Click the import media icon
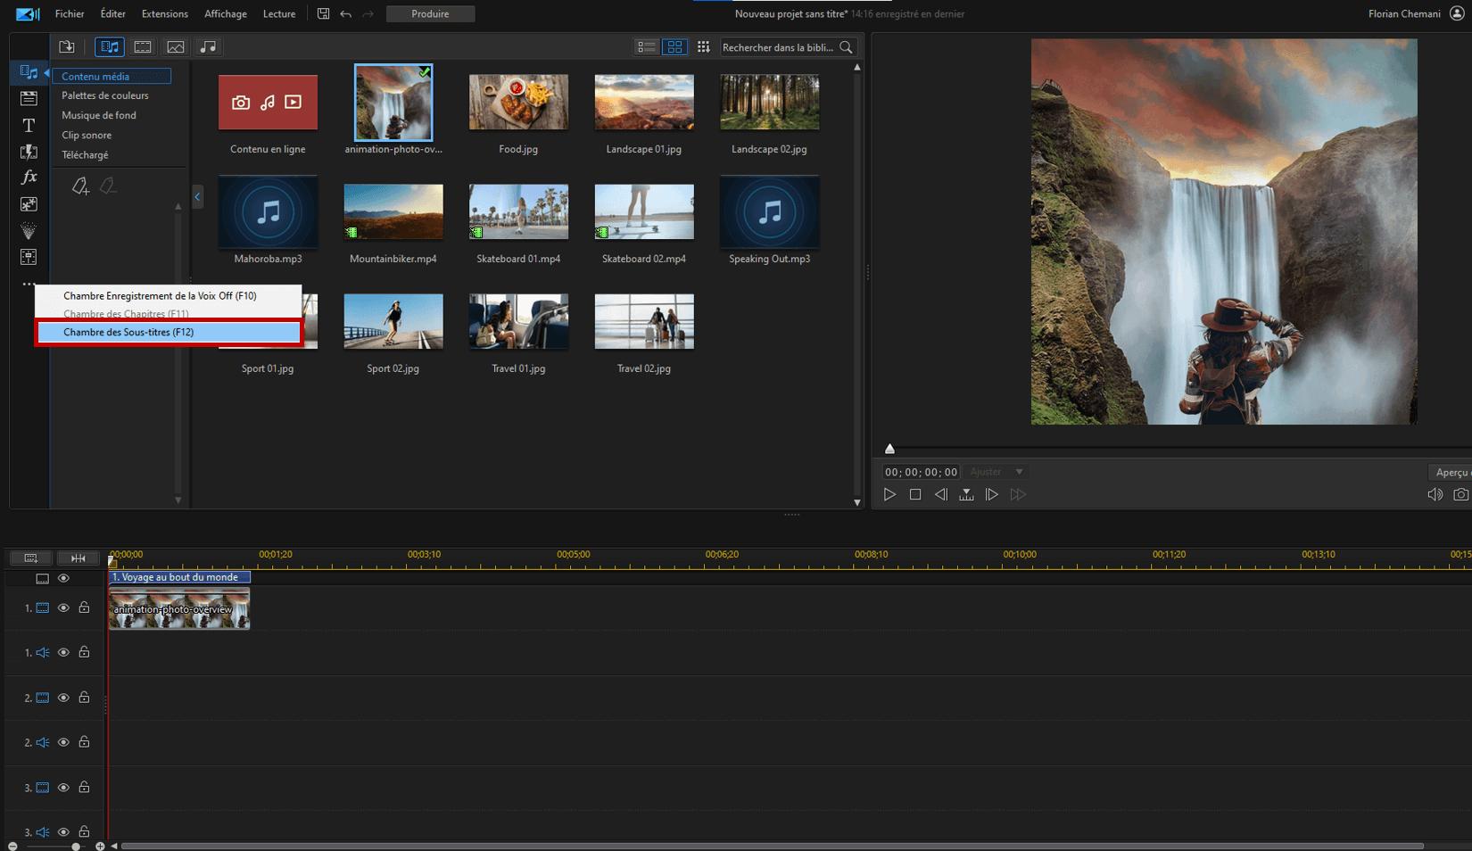Image resolution: width=1472 pixels, height=851 pixels. coord(67,46)
